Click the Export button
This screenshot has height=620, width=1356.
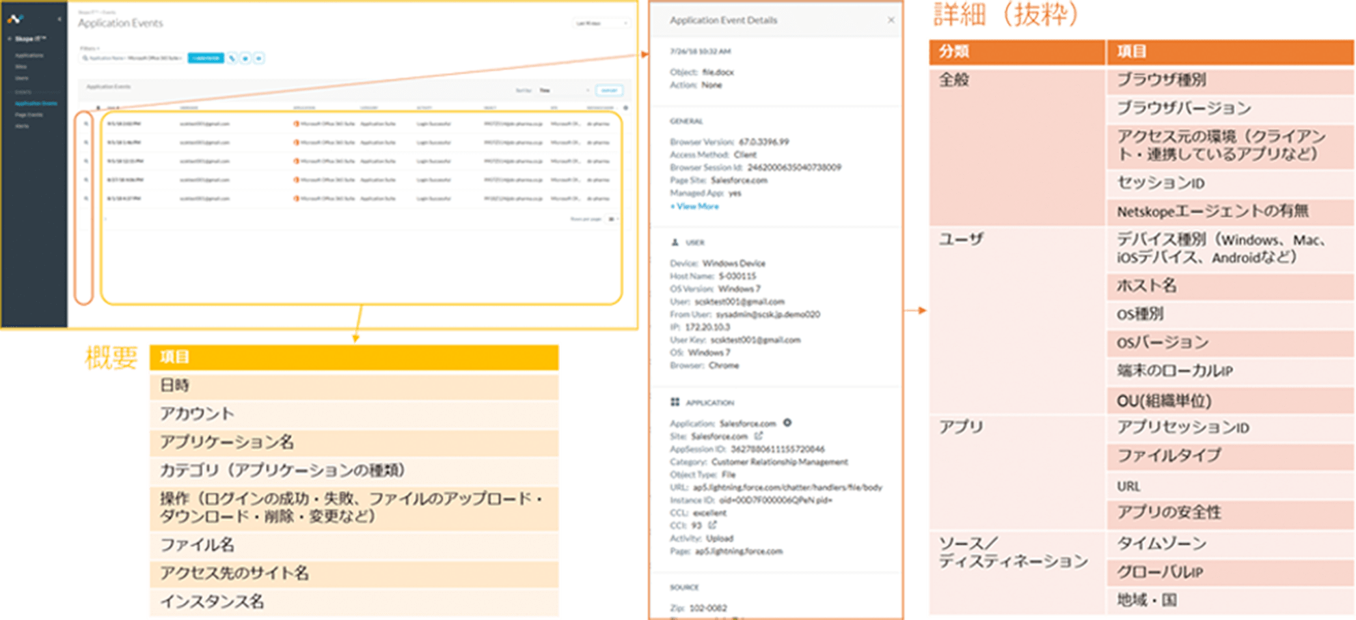(609, 90)
